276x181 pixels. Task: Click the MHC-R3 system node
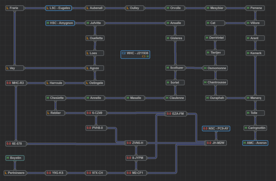click(x=15, y=83)
